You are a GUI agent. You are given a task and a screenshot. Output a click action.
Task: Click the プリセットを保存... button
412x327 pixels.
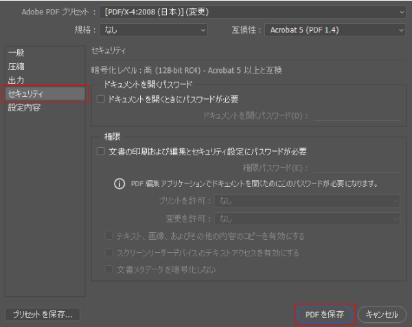pos(43,315)
